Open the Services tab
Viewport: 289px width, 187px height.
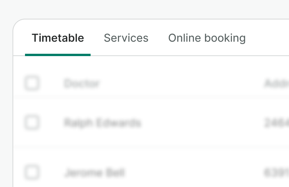(x=126, y=38)
